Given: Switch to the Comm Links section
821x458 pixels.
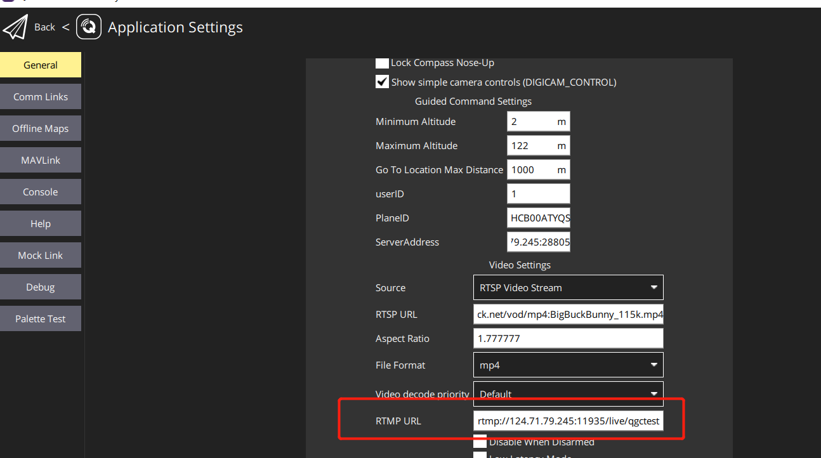Looking at the screenshot, I should [41, 96].
